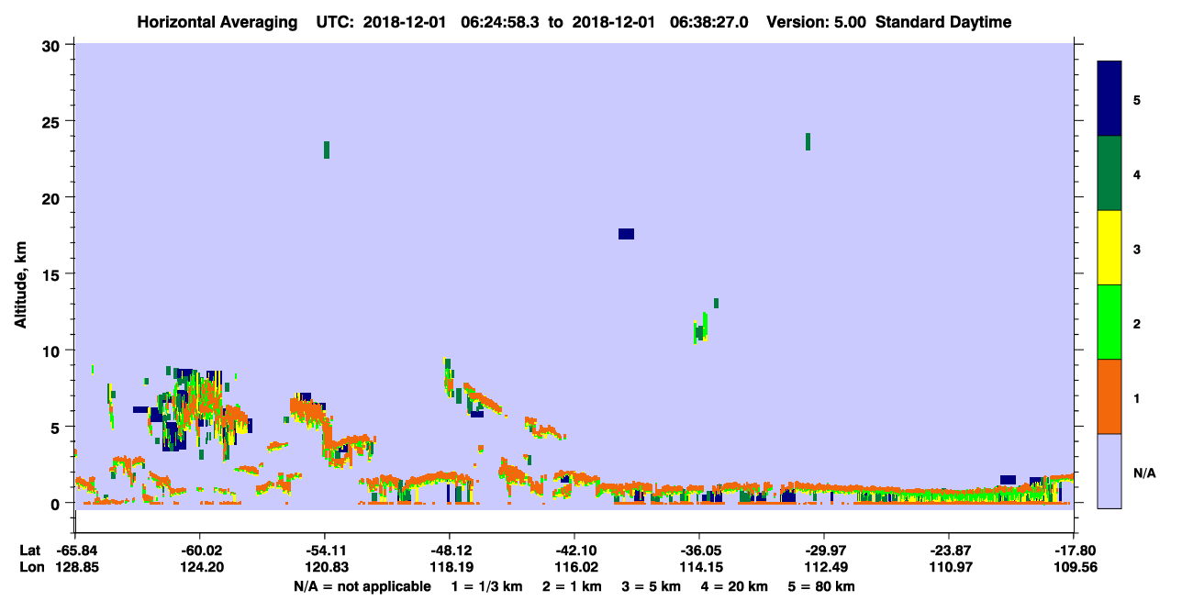Click the green feature near 11 km altitude
This screenshot has height=612, width=1193.
click(x=702, y=328)
